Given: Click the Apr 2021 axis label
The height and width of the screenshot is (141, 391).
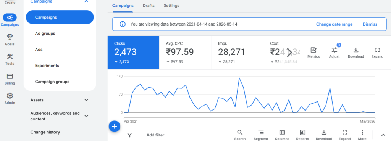Looking at the screenshot, I should [131, 122].
